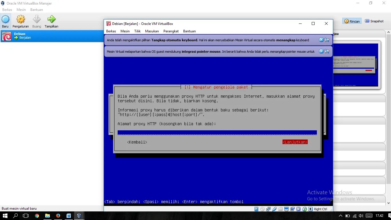Open Berkas menu in VirtualBox Manager

pyautogui.click(x=7, y=10)
